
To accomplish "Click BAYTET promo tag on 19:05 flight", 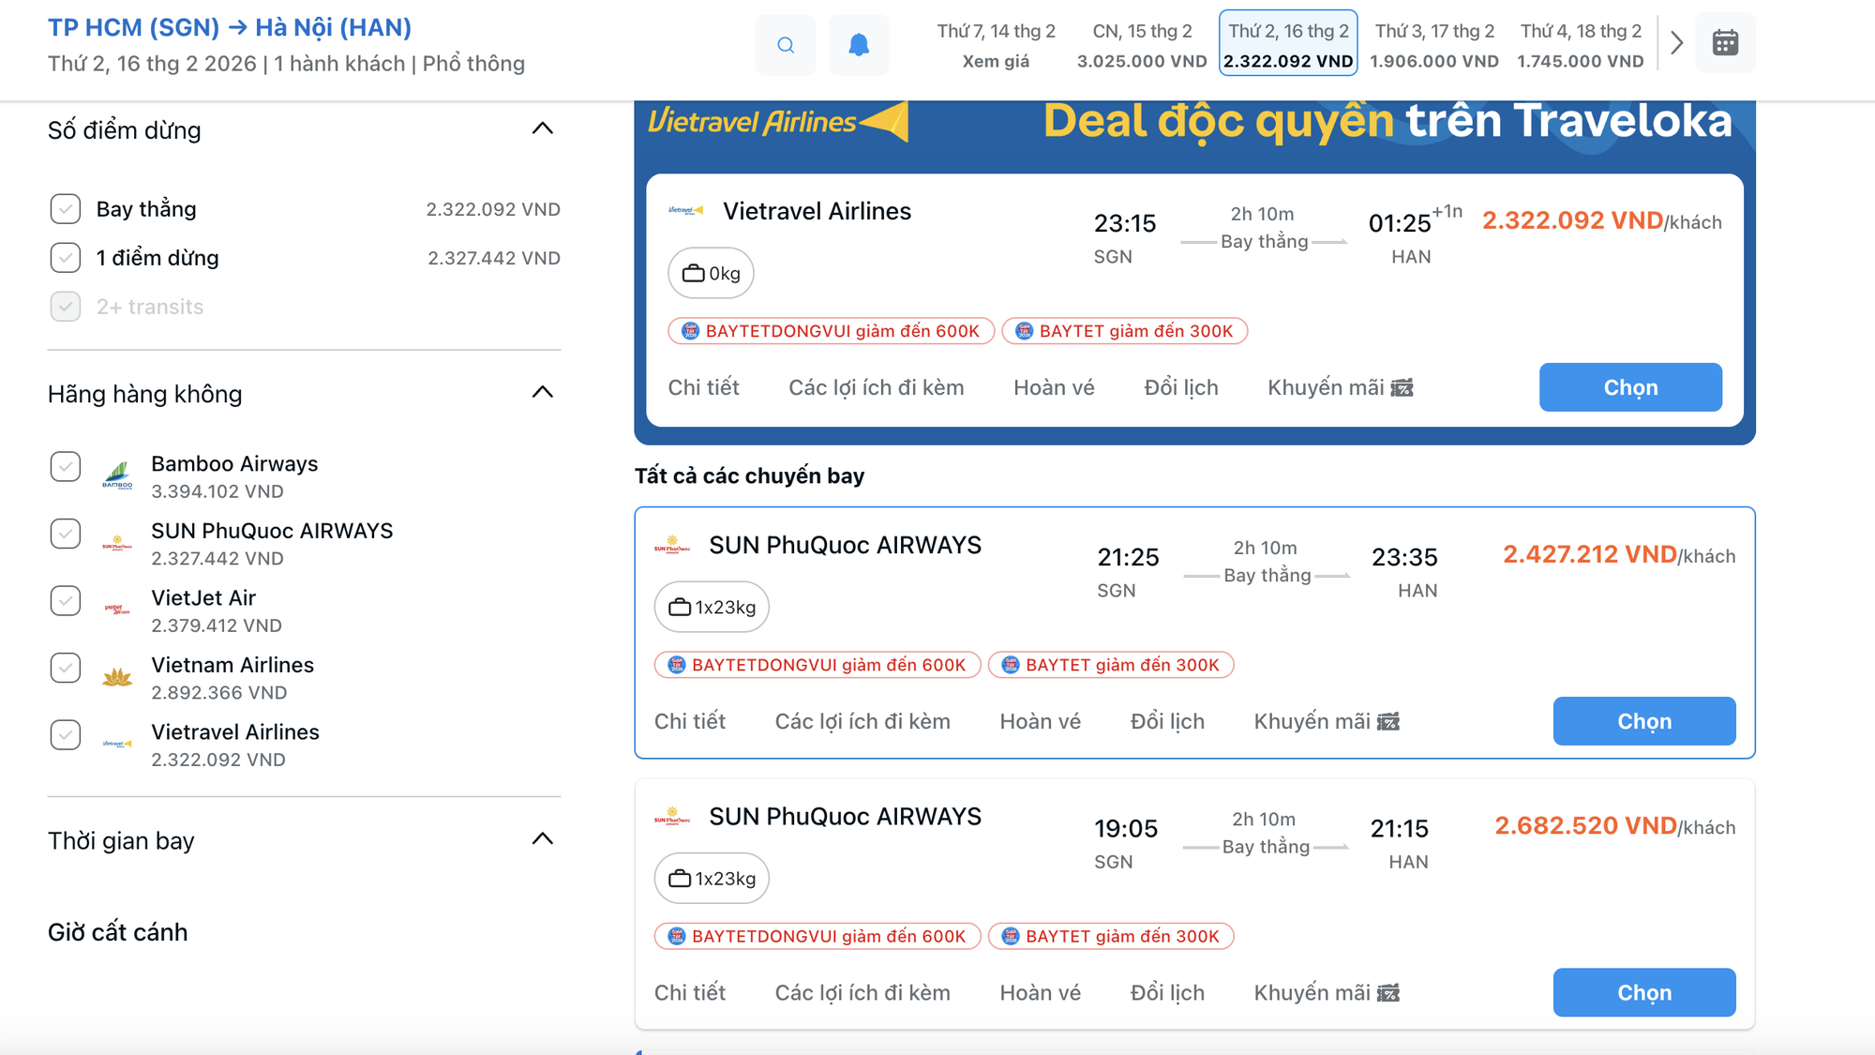I will coord(1111,937).
